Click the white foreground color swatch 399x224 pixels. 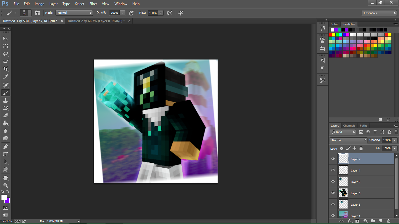click(x=4, y=197)
